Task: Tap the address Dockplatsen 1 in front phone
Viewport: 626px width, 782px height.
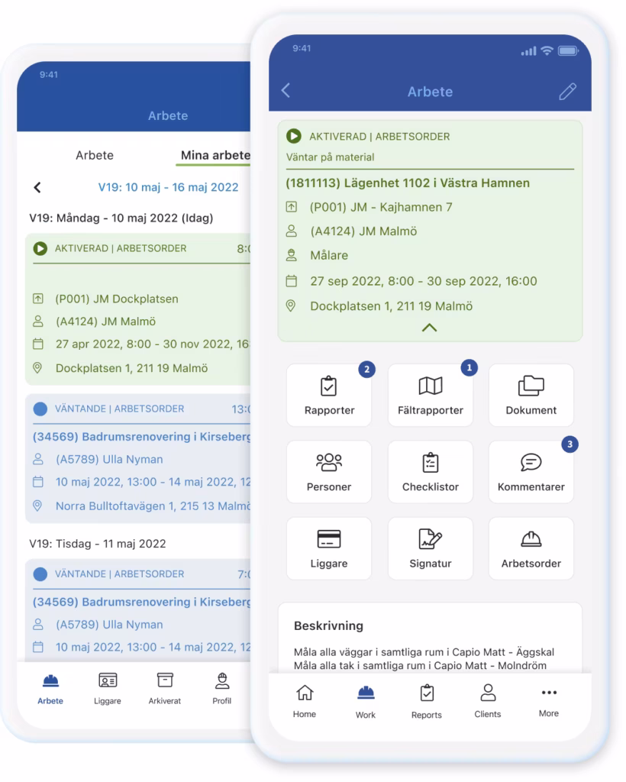Action: pos(391,306)
